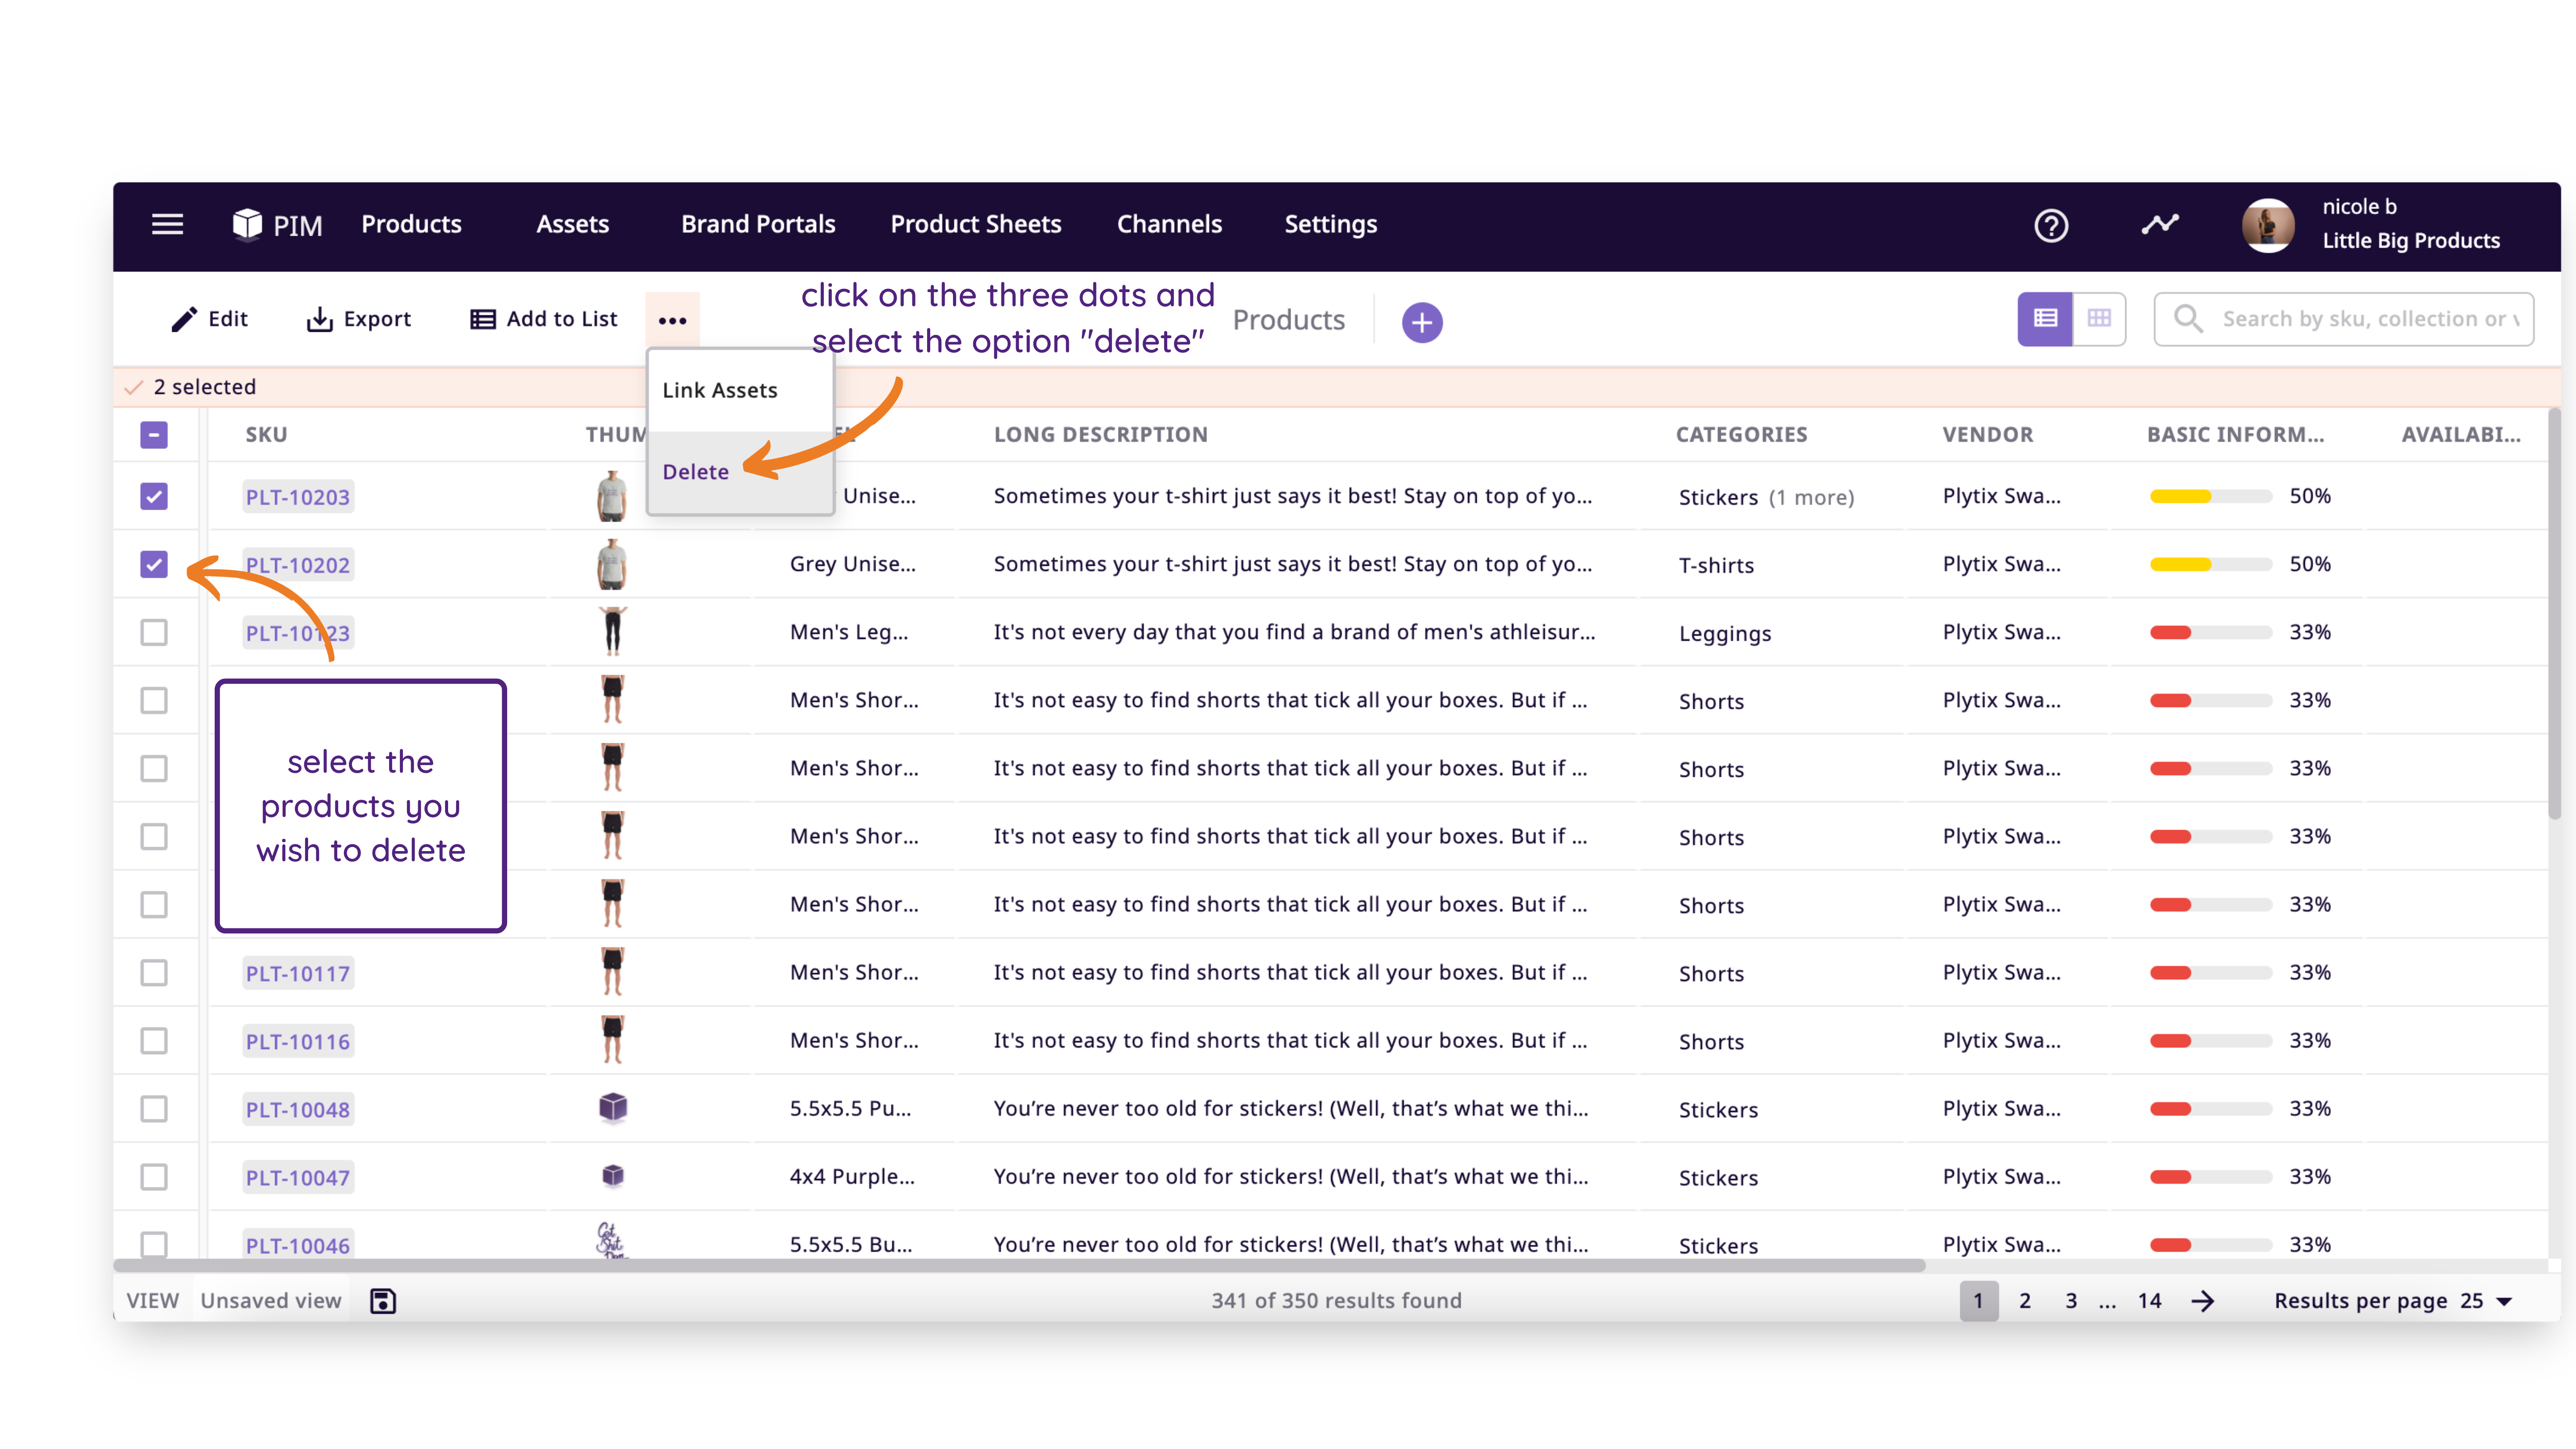Open the analytics trend line icon
The height and width of the screenshot is (1449, 2576).
(2160, 224)
